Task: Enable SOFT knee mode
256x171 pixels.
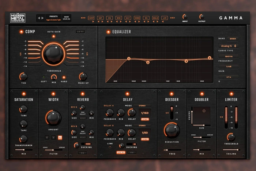Action: pos(44,77)
